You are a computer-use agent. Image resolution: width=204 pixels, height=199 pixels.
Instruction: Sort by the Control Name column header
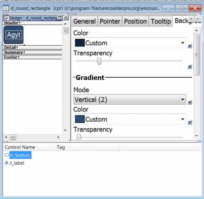[29, 147]
